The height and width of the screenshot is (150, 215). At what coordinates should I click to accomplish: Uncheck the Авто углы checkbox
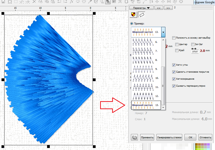[x=174, y=65]
